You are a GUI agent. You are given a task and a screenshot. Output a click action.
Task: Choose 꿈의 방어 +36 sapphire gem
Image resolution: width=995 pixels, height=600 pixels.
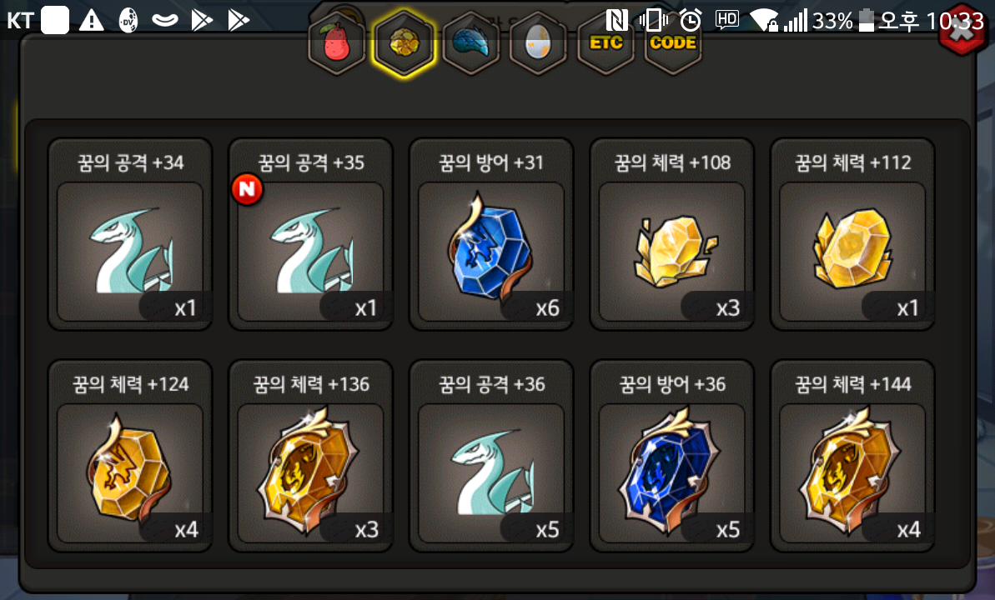tap(672, 455)
